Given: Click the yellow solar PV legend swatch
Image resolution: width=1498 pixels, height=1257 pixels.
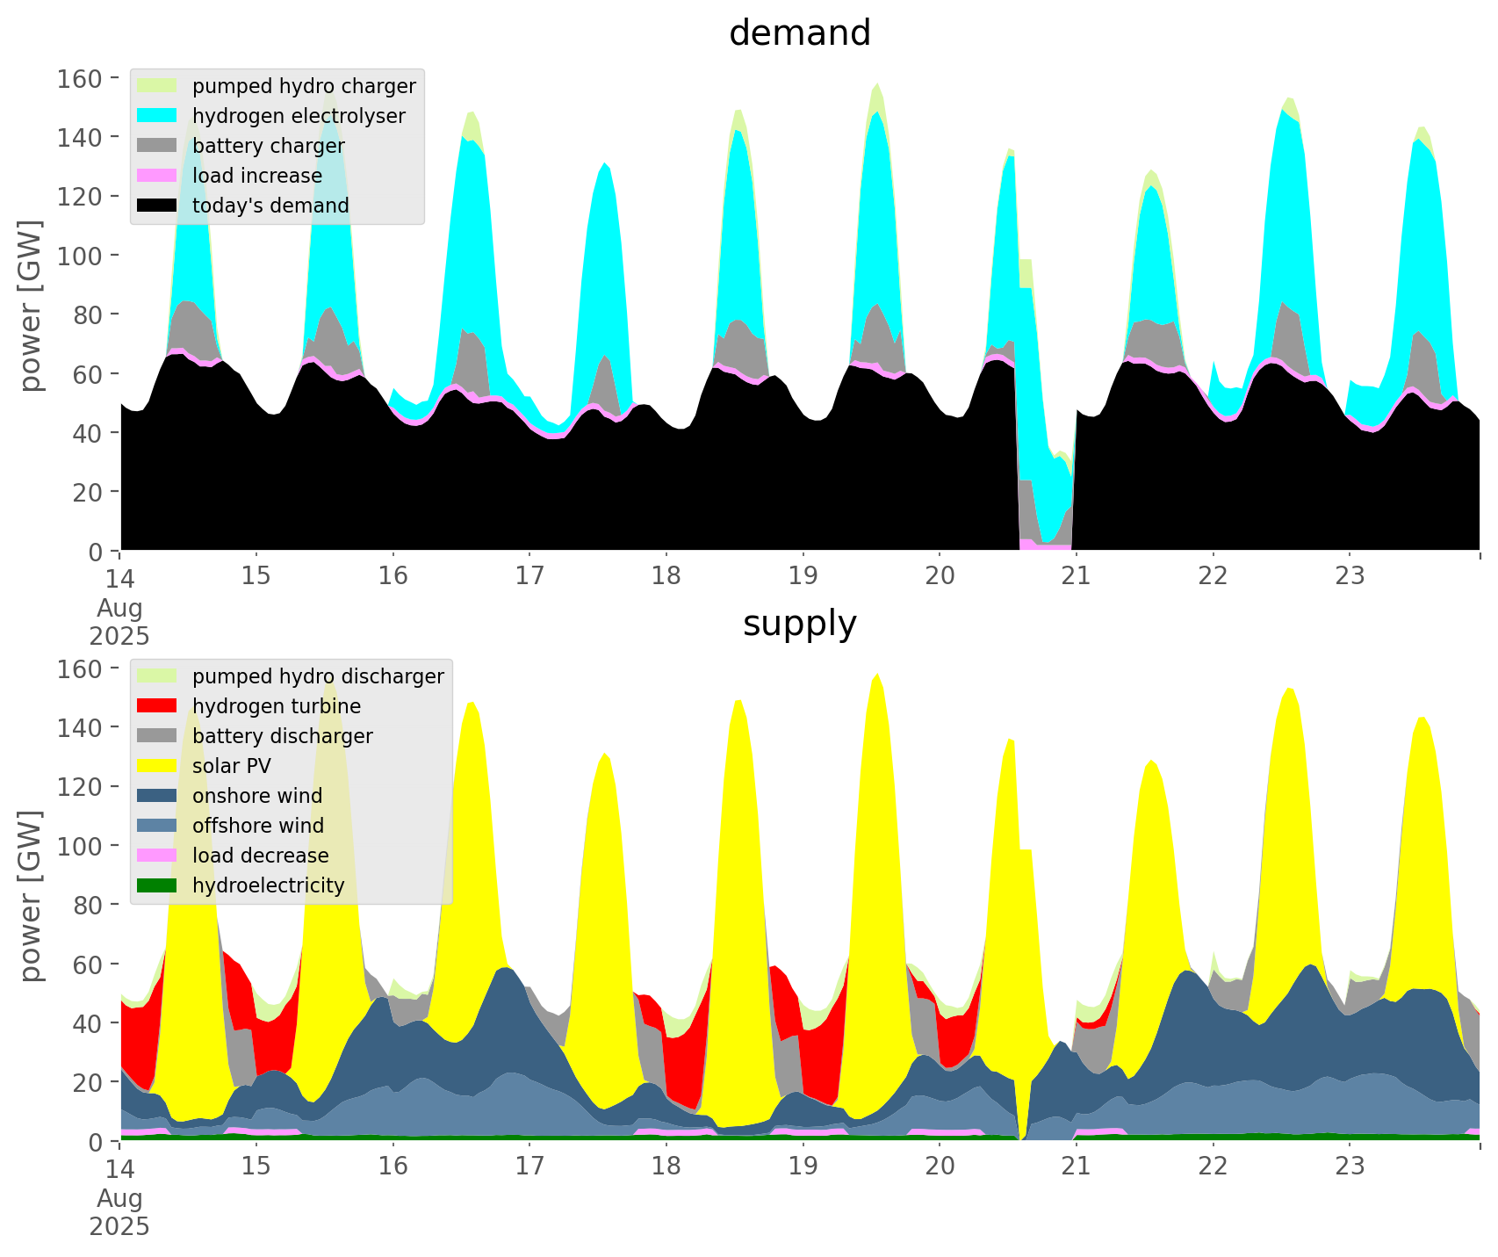Looking at the screenshot, I should (x=158, y=766).
